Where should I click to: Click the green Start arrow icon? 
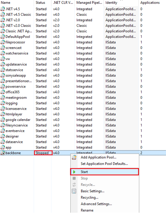click(x=74, y=172)
